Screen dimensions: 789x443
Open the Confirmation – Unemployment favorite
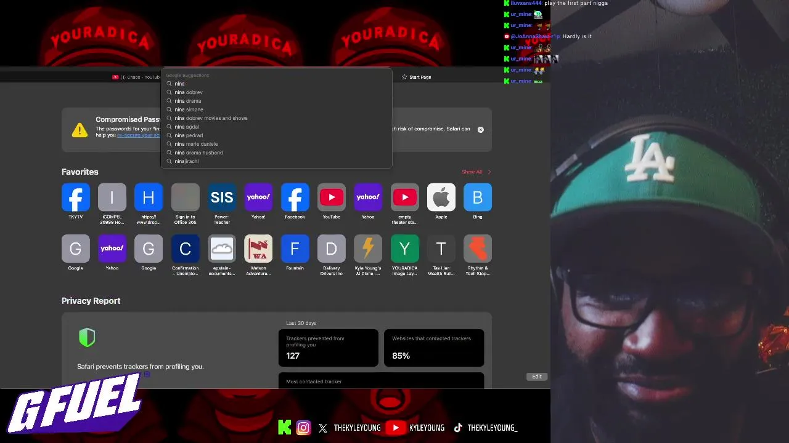tap(185, 249)
